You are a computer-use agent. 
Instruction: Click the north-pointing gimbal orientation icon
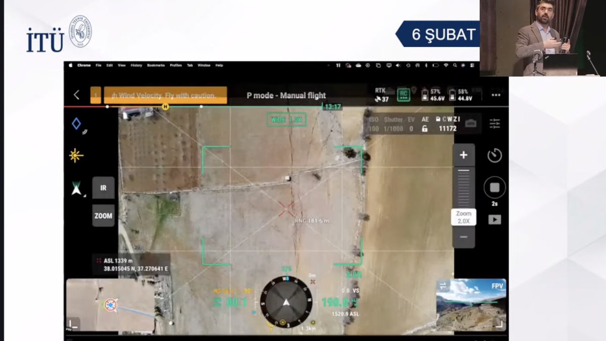pyautogui.click(x=77, y=188)
